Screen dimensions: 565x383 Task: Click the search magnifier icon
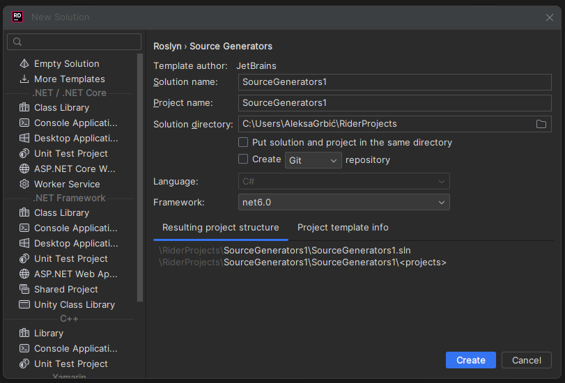17,42
